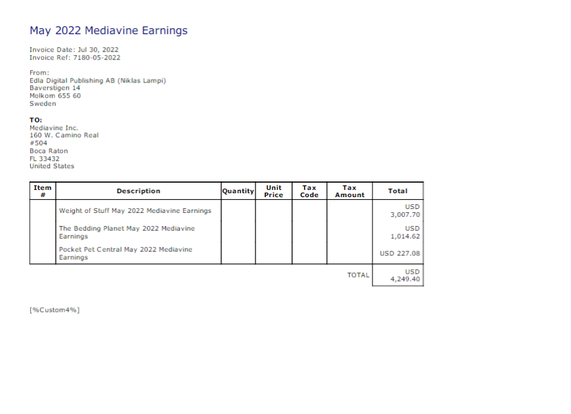Image resolution: width=571 pixels, height=414 pixels.
Task: Click the From: label
Action: [x=39, y=73]
